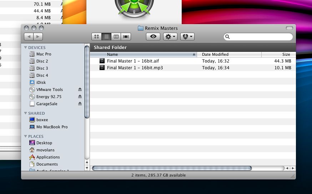The height and width of the screenshot is (194, 312).
Task: Toggle toolbar with the pill button
Action: click(289, 28)
